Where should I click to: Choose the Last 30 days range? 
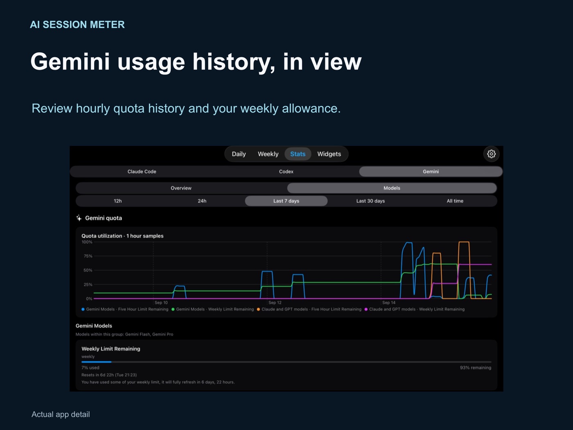[x=370, y=201]
